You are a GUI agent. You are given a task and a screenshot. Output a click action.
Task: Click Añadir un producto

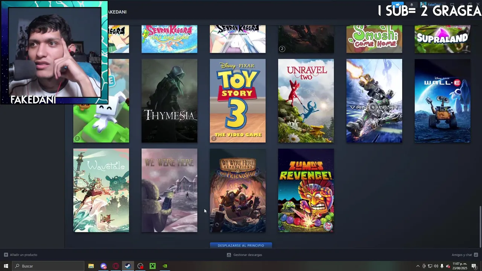(23, 255)
